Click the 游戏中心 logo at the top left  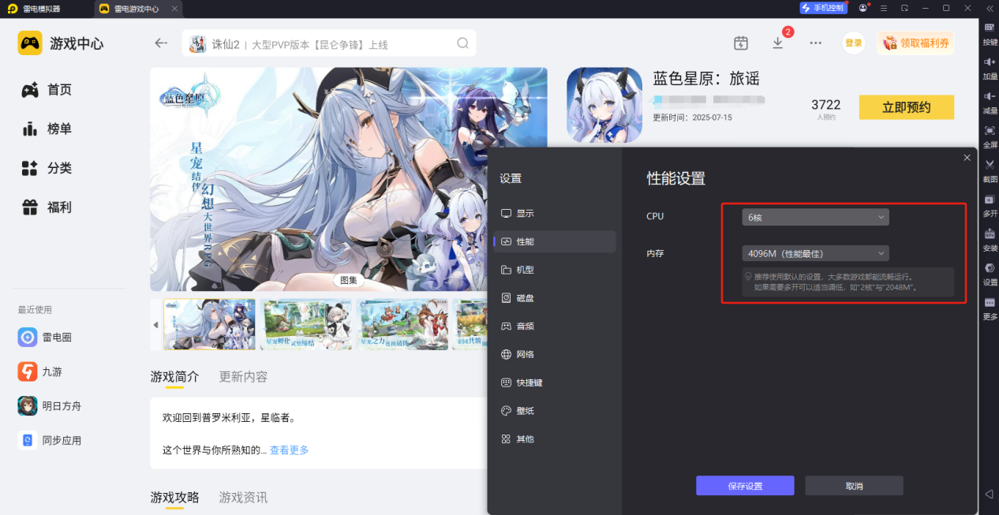pyautogui.click(x=61, y=43)
